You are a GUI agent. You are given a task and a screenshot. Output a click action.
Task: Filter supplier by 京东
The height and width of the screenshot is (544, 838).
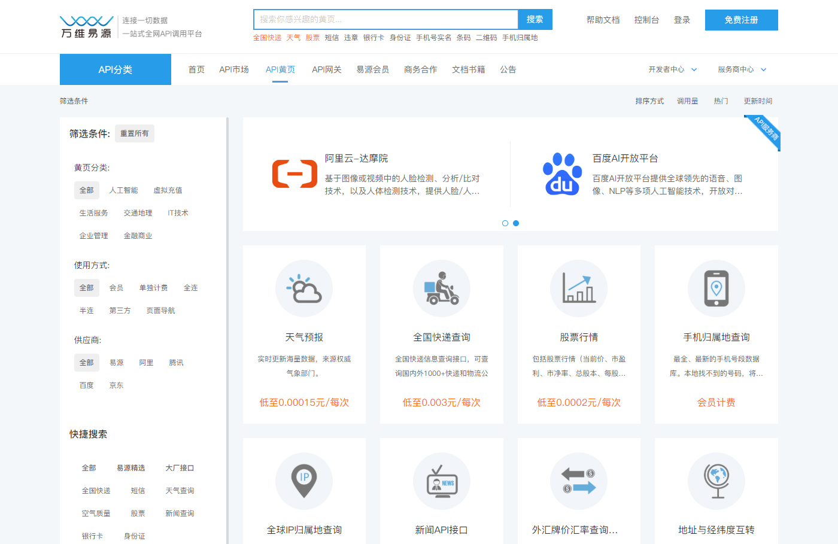point(116,385)
